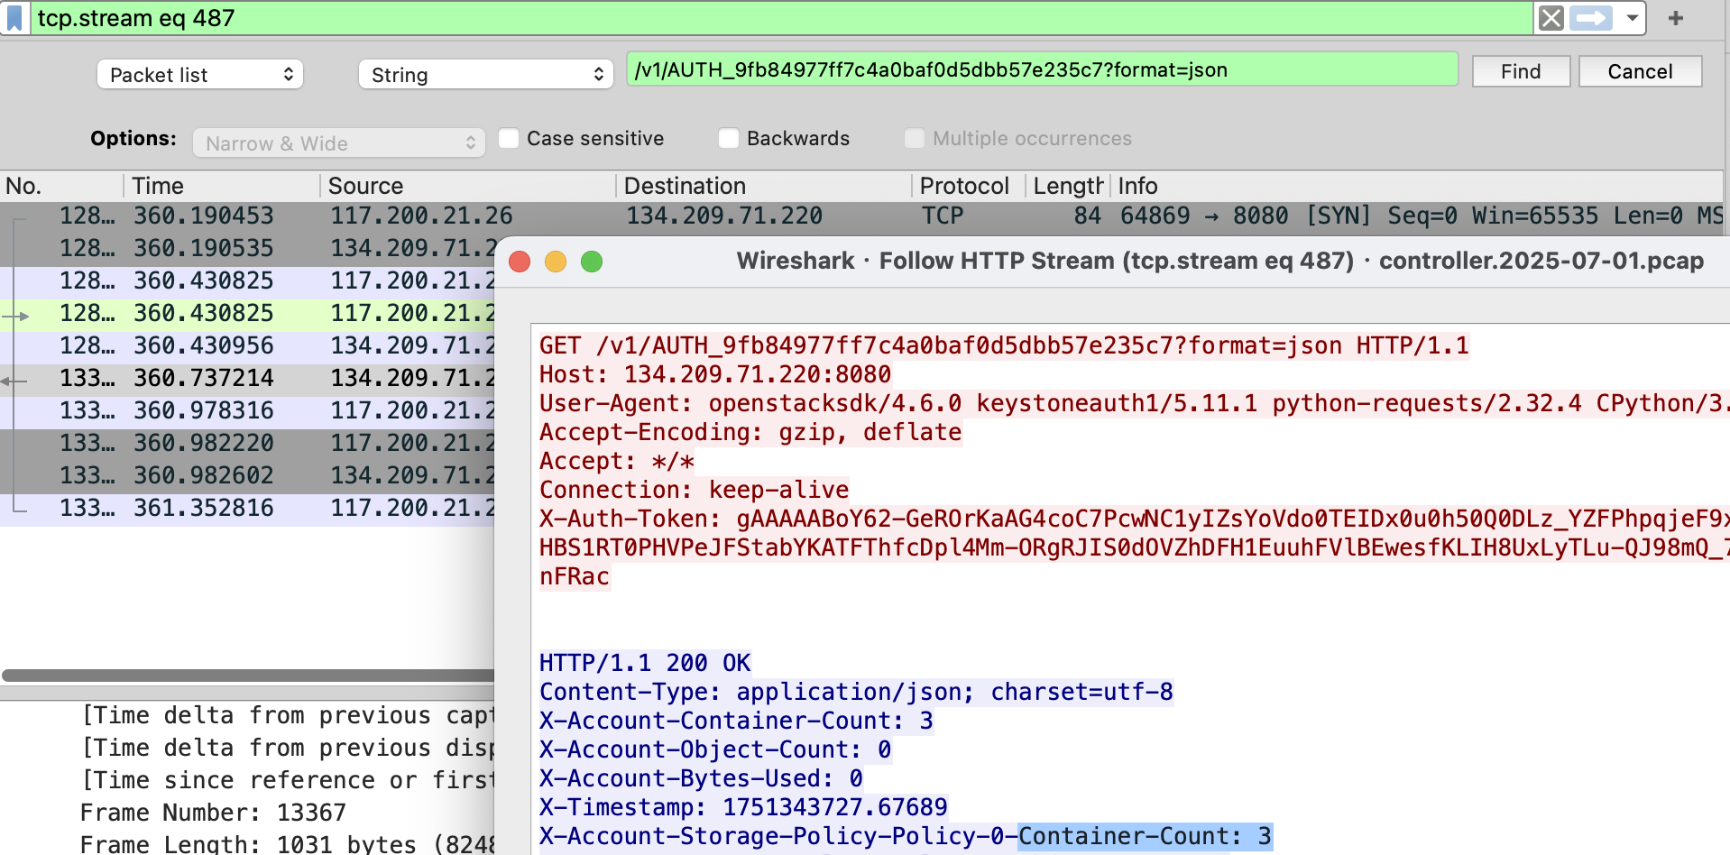The height and width of the screenshot is (855, 1730).
Task: Apply the display filter using the arrow button
Action: click(x=1591, y=18)
